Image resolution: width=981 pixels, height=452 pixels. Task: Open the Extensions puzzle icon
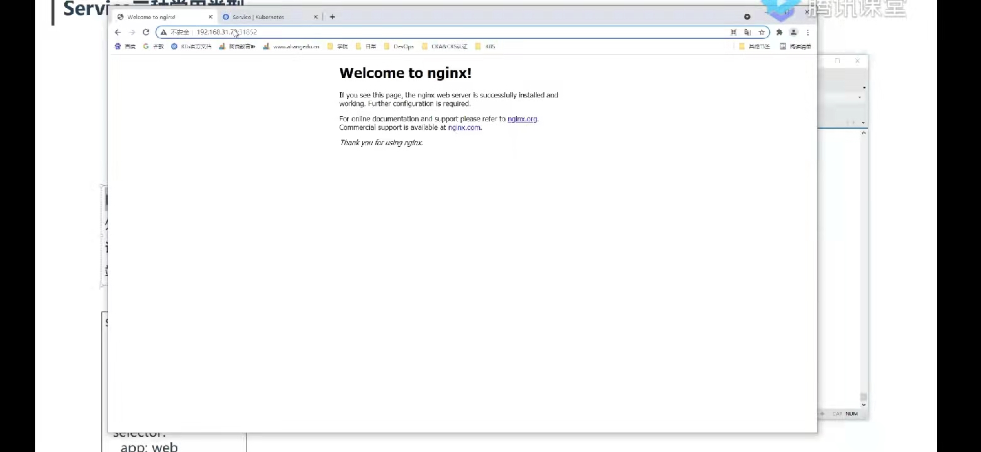click(x=779, y=32)
